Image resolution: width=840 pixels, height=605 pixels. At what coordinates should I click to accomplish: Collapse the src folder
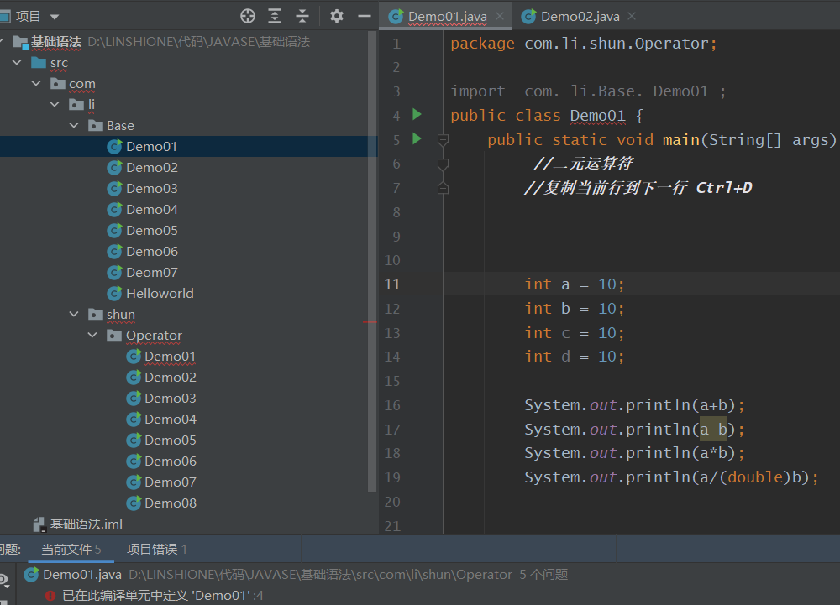pos(17,63)
